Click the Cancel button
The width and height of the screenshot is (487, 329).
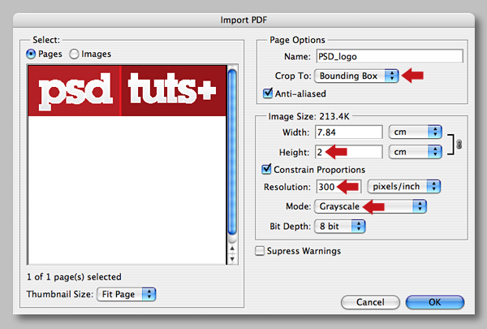click(370, 302)
